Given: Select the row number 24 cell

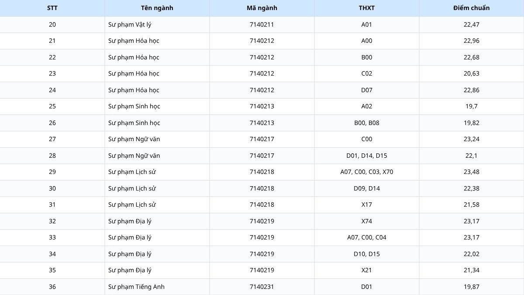Looking at the screenshot, I should tap(52, 90).
